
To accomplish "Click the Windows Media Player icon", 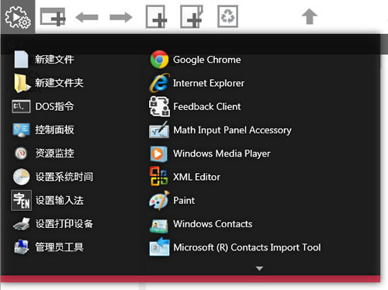I will point(159,154).
